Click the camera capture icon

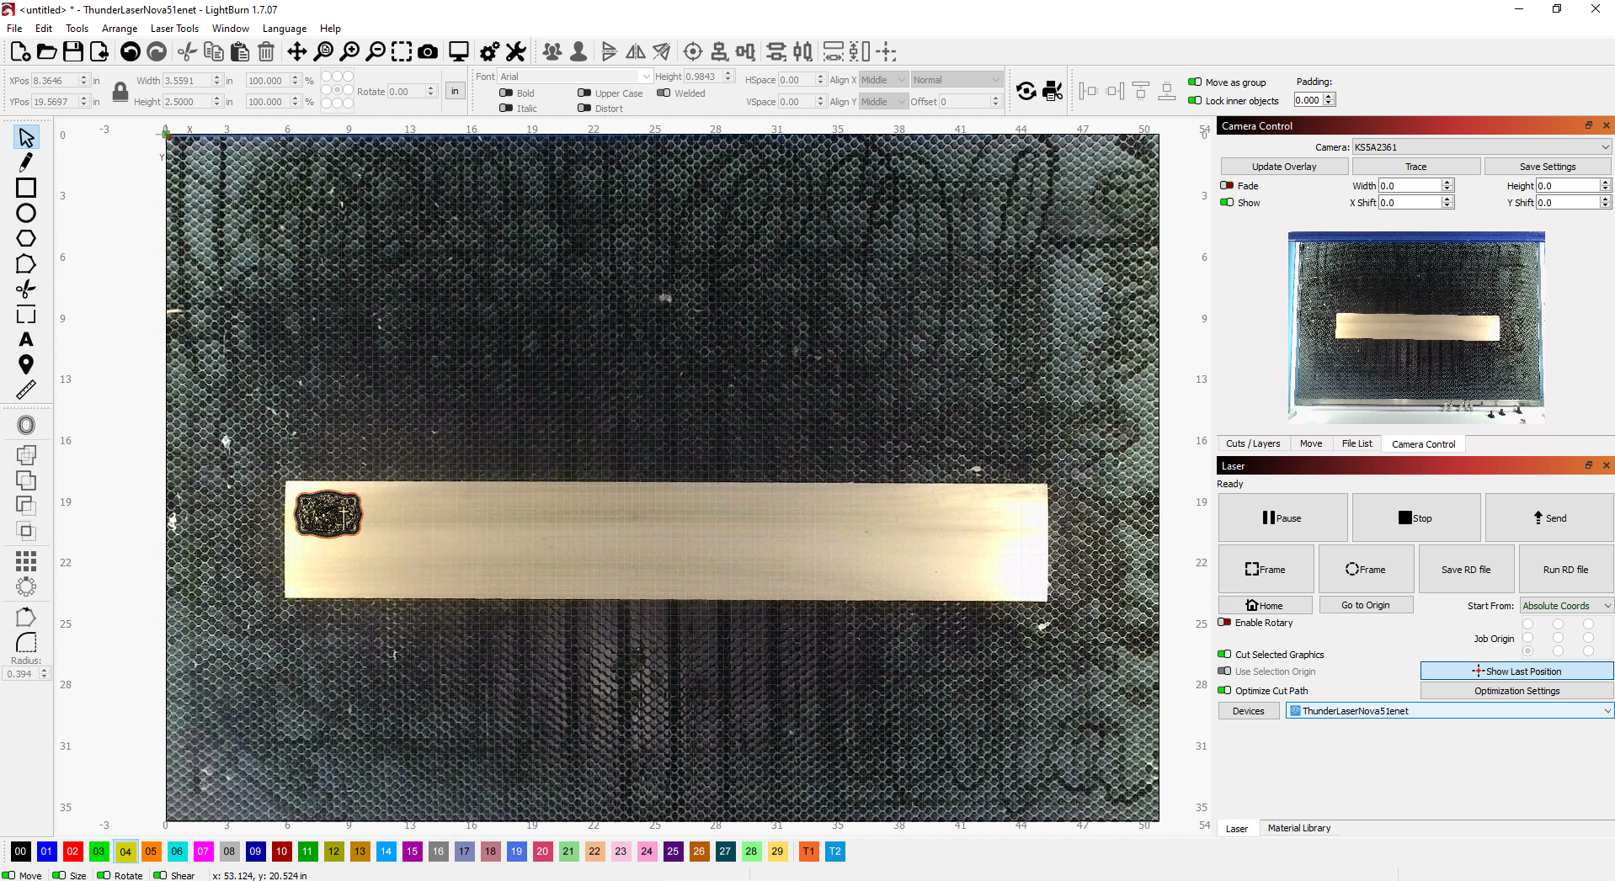coord(428,52)
